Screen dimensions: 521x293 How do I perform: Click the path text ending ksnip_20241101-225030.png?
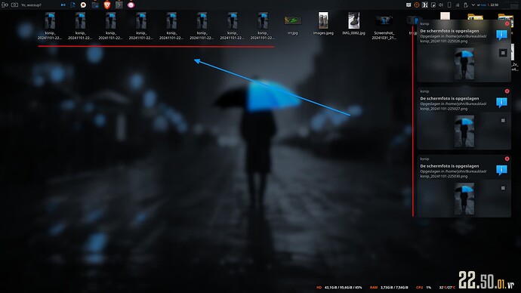[453, 174]
